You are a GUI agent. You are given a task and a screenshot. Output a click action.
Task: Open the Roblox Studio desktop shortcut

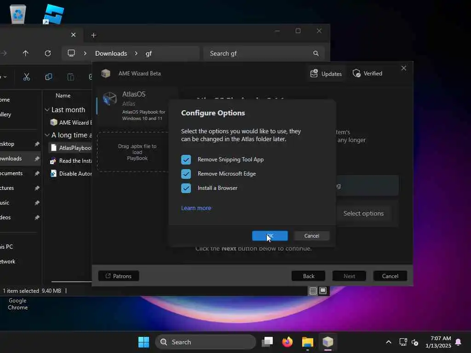(x=53, y=14)
